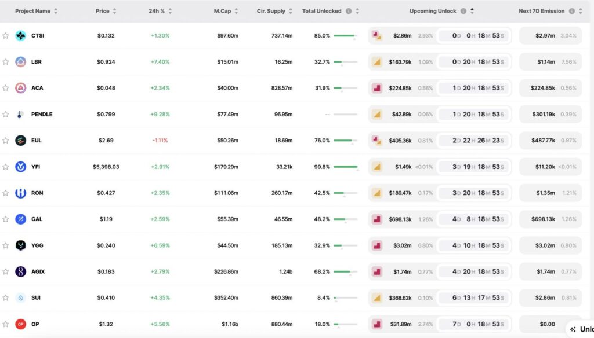This screenshot has width=594, height=338.
Task: Click the CTSI unlock countdown timer
Action: 473,35
